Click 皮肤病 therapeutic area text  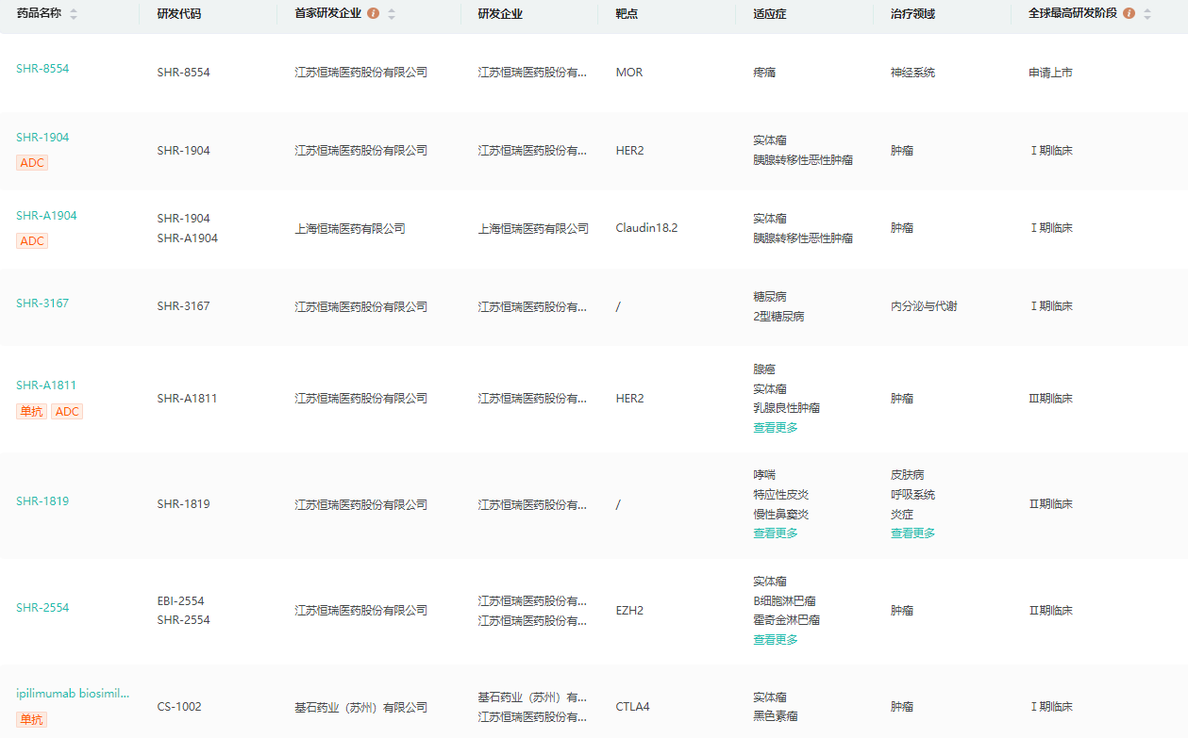(908, 475)
